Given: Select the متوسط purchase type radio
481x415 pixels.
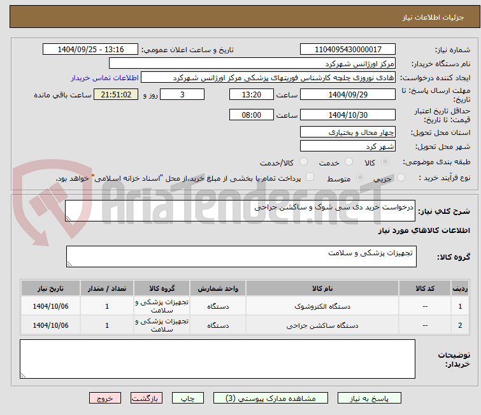Looking at the screenshot, I should coord(360,178).
